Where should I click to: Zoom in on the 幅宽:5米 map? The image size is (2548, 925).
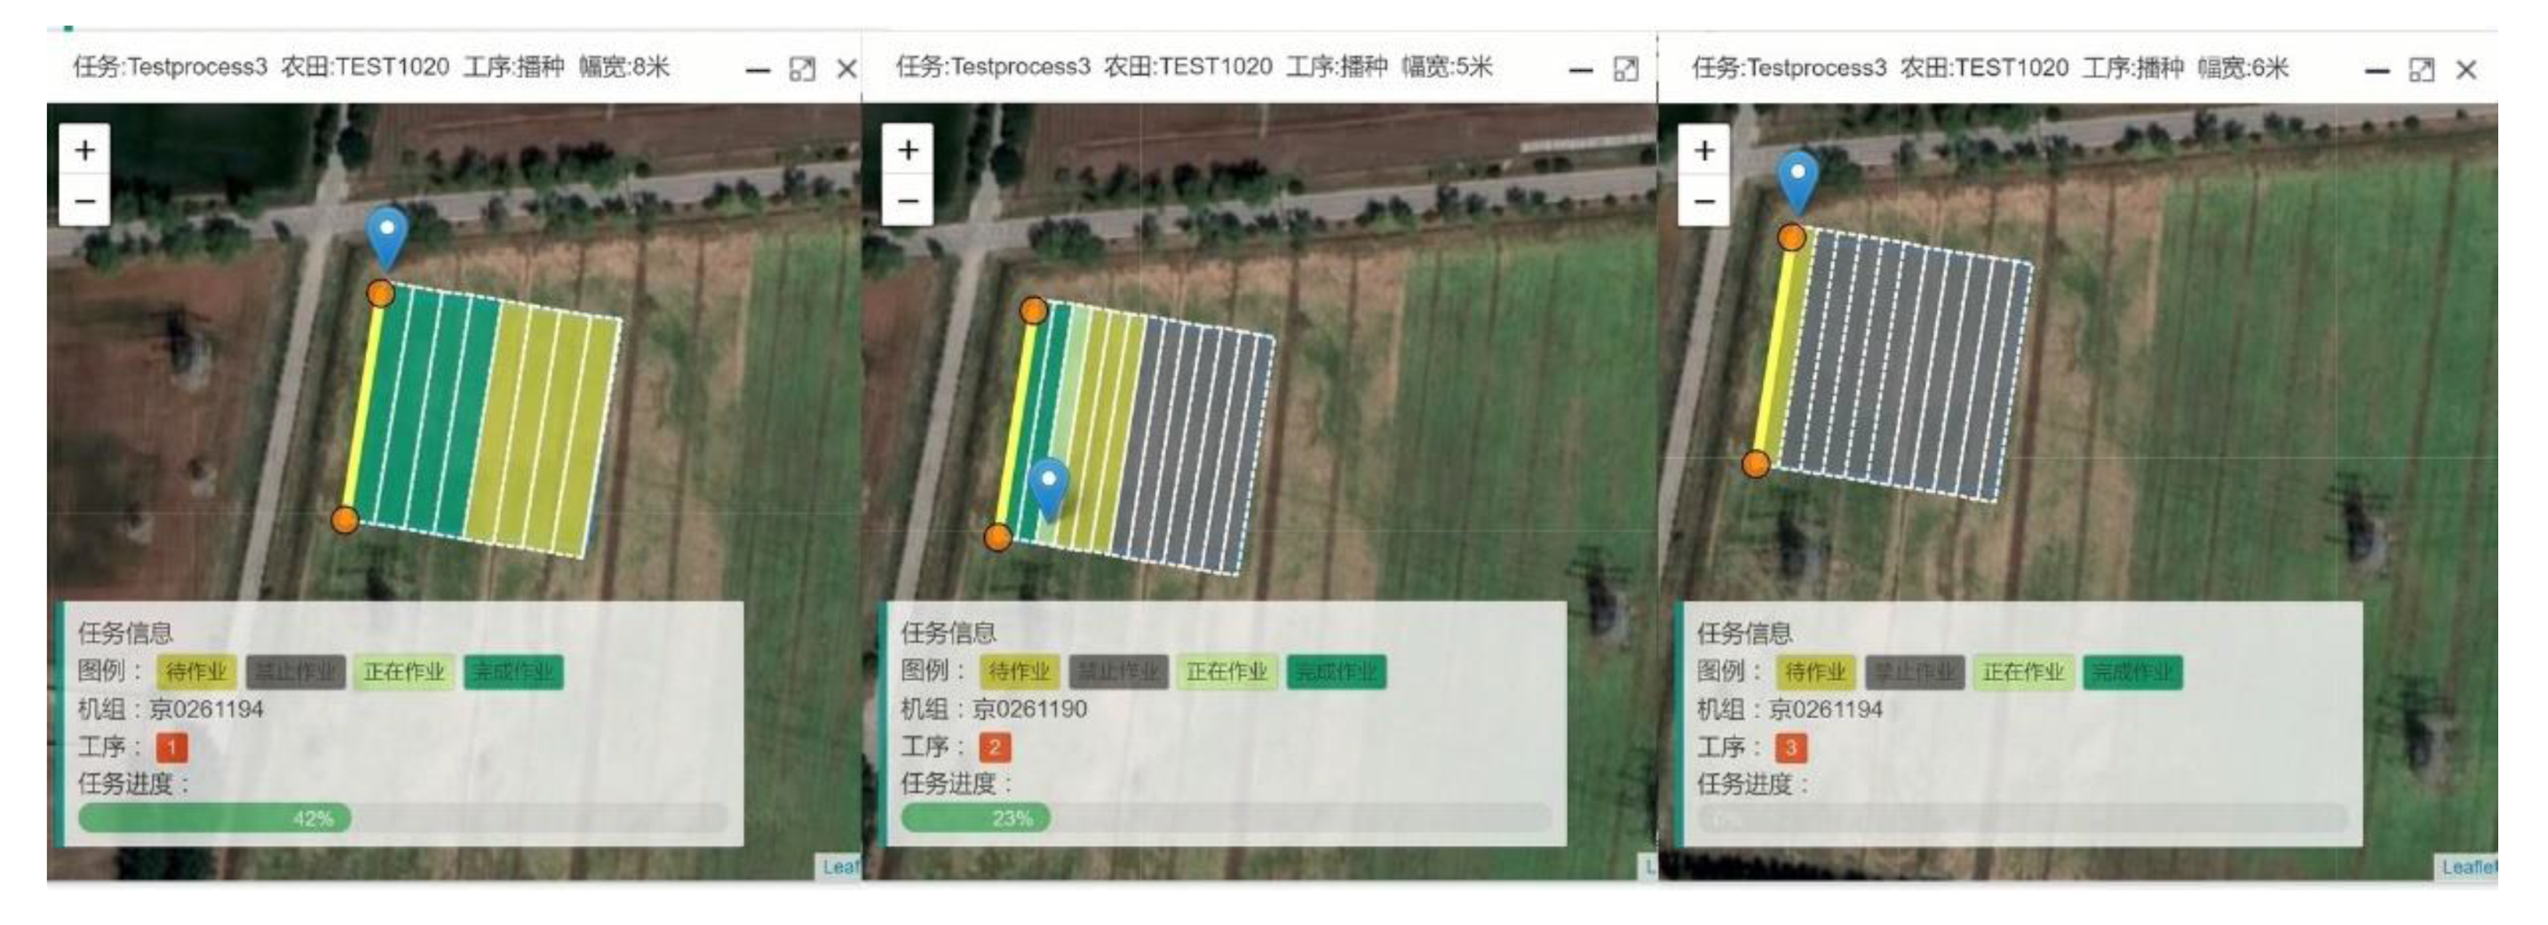tap(908, 150)
